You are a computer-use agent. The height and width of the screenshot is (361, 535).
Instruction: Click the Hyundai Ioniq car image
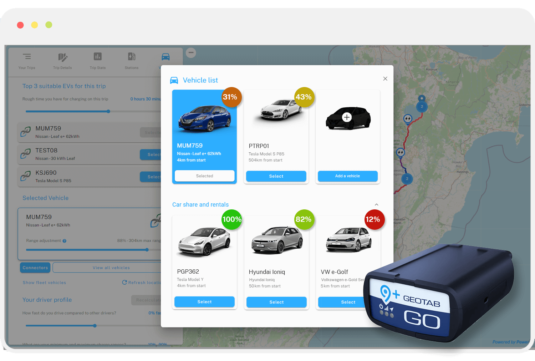pos(277,240)
